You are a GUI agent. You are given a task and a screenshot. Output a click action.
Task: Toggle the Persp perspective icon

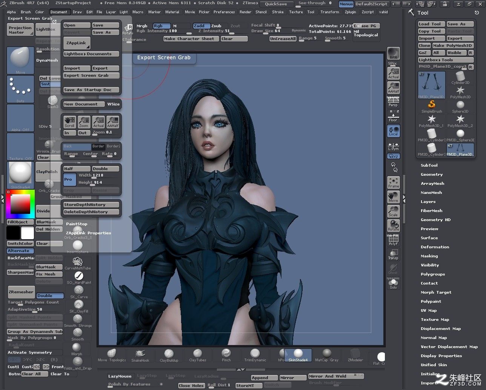(393, 102)
